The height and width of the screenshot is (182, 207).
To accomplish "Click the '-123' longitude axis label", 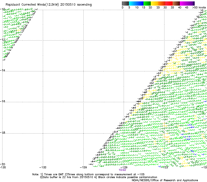I will pyautogui.click(x=164, y=167).
